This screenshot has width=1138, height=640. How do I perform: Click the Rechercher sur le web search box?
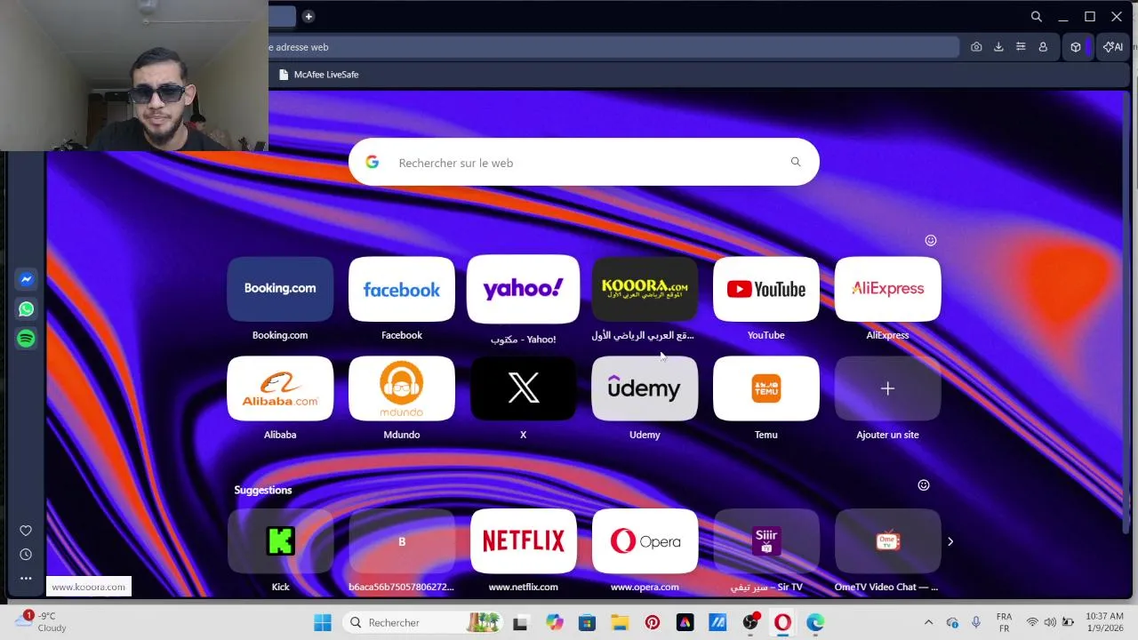tap(583, 163)
